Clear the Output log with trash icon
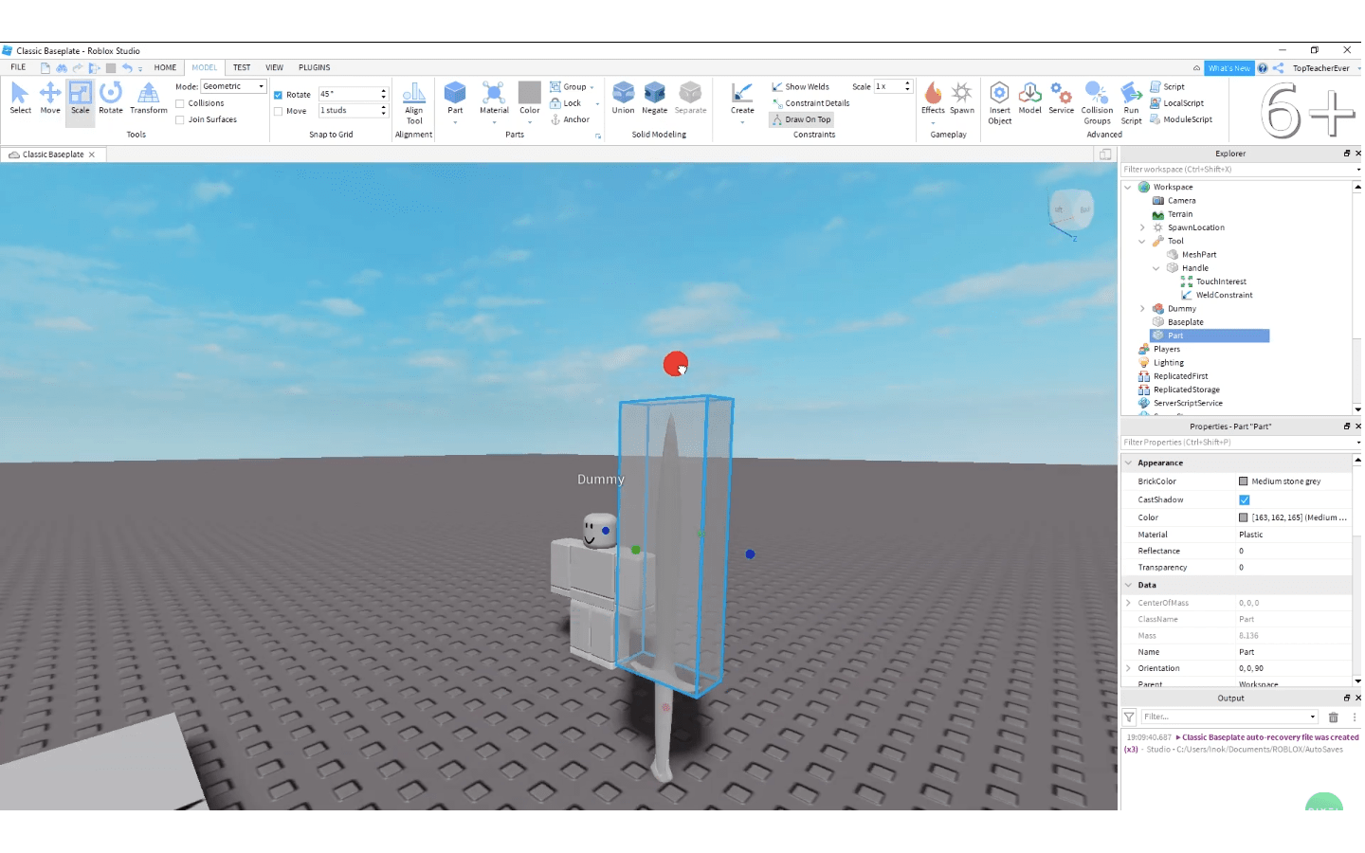Screen dimensions: 1365x853 pyautogui.click(x=1334, y=717)
